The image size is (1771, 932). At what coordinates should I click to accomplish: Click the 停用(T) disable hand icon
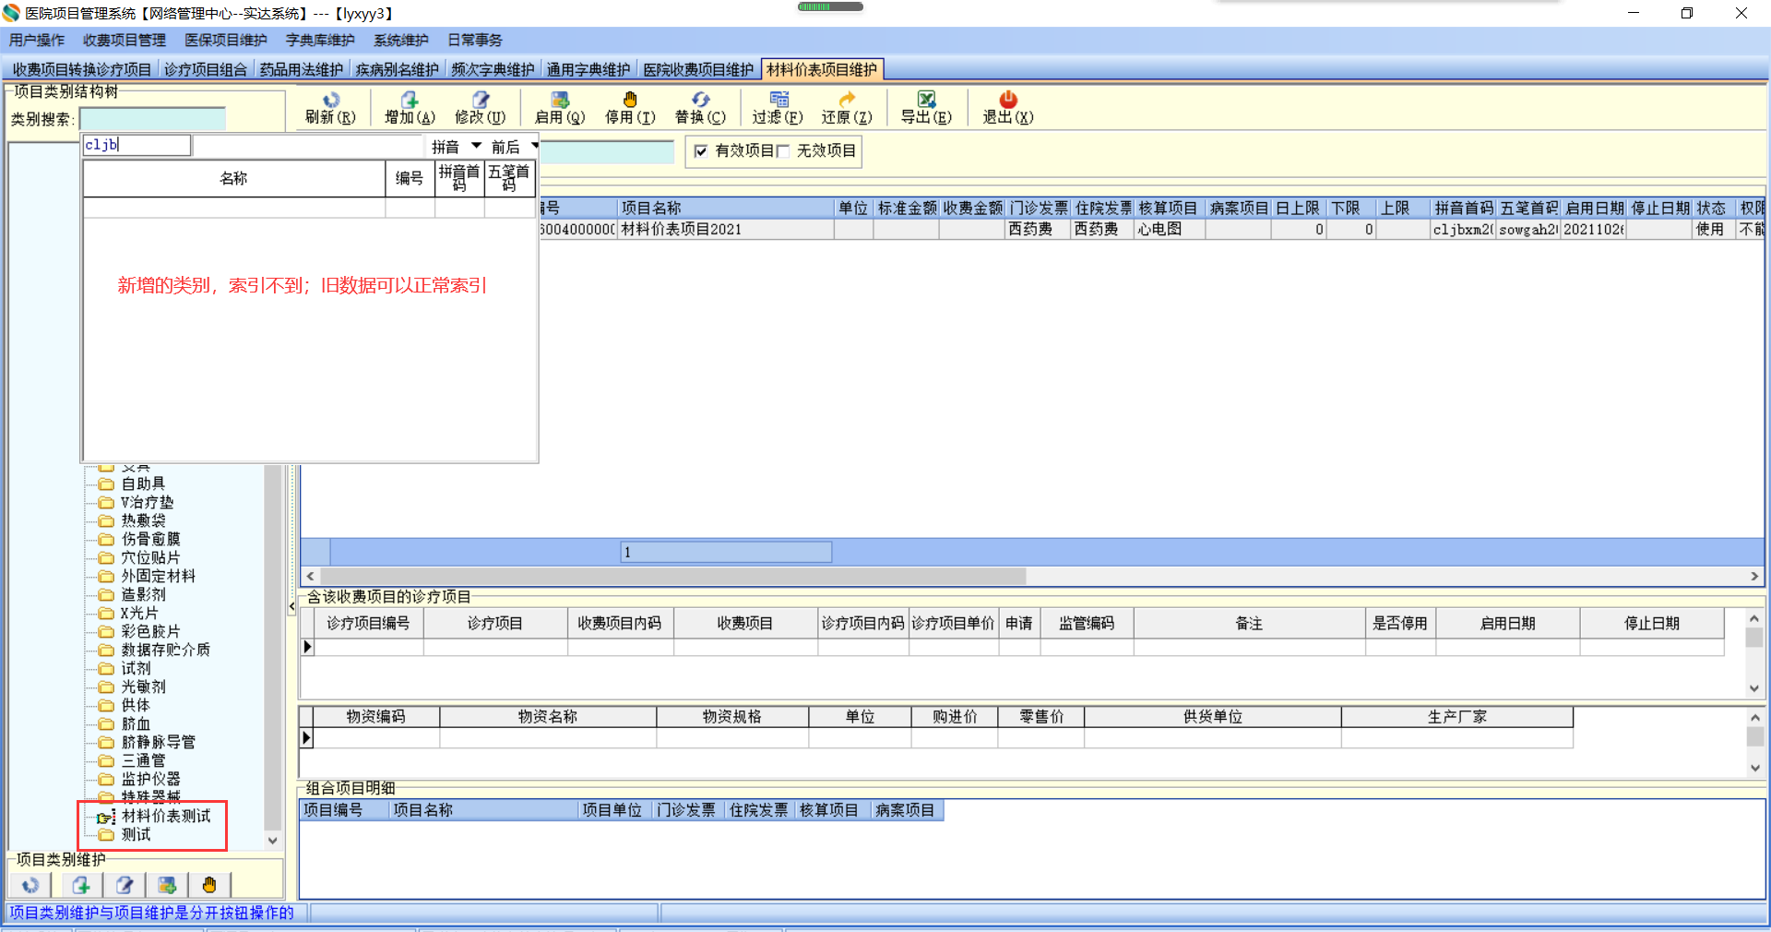(x=630, y=100)
